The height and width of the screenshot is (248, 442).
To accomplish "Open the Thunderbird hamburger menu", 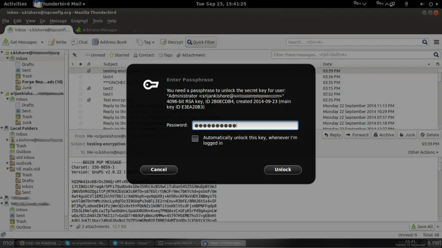I will pos(436,42).
